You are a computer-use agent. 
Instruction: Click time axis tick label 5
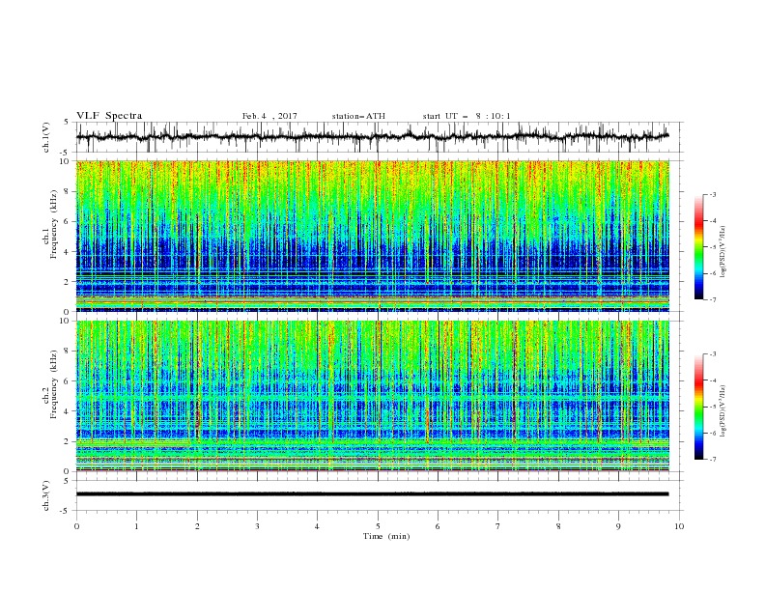pos(378,526)
